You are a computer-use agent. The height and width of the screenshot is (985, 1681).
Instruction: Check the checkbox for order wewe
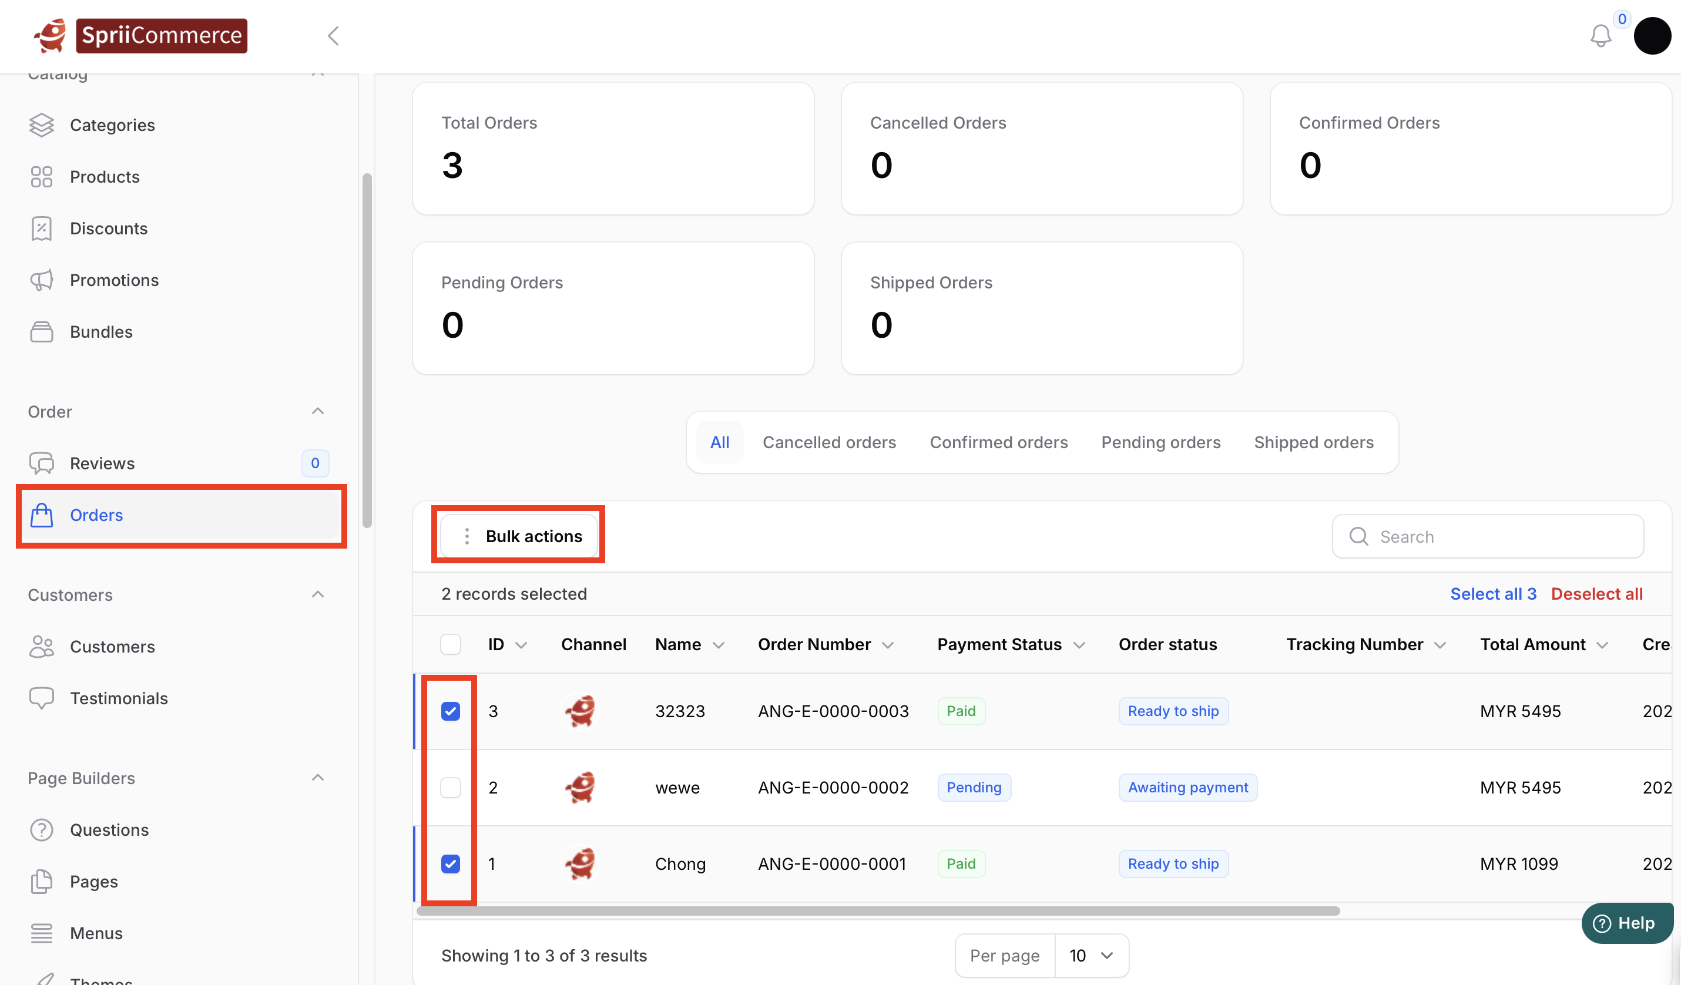(450, 788)
